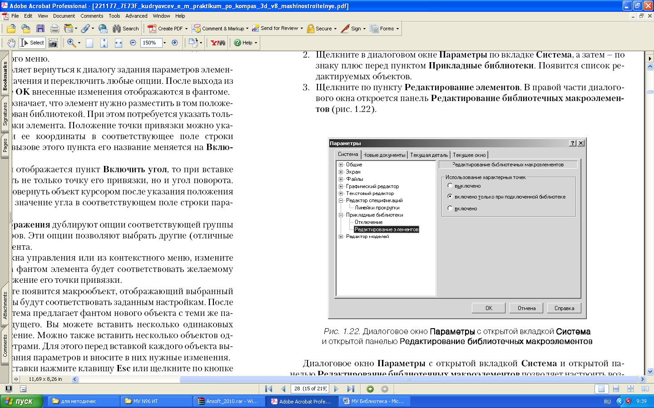Click 'Отмена' button in the figure dialog

coord(526,308)
